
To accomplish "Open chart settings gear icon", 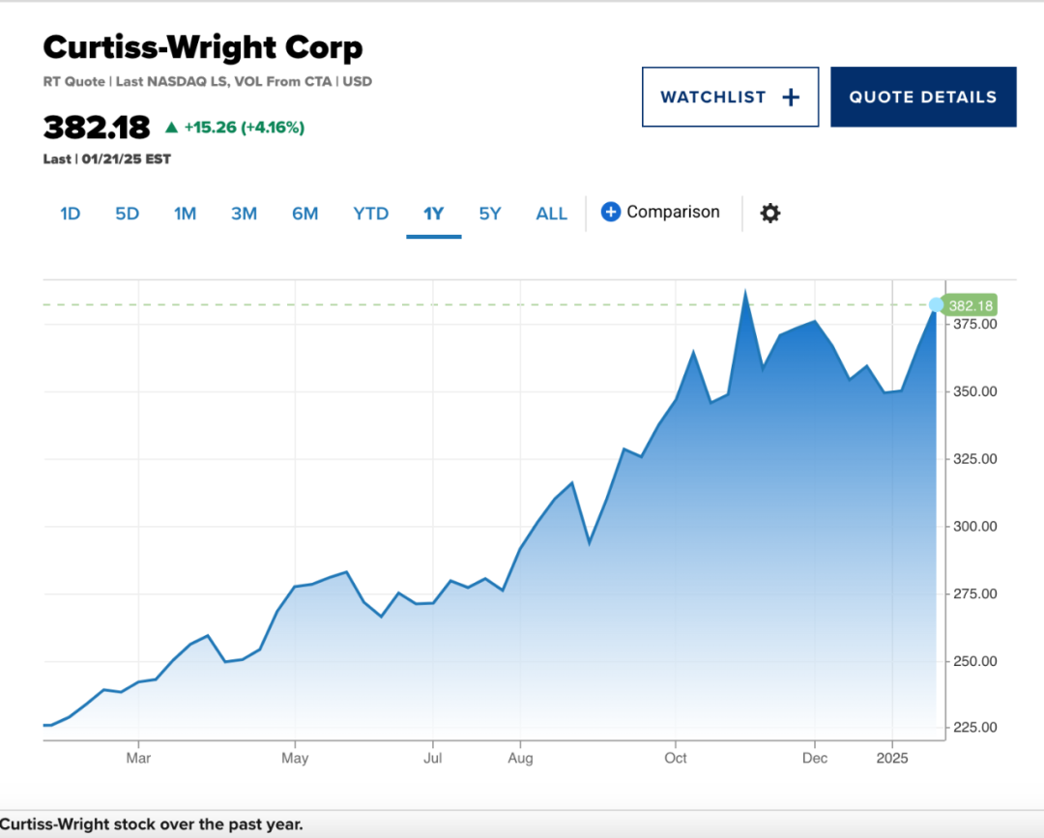I will (769, 213).
